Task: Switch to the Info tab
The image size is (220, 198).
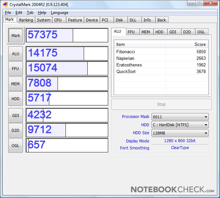Action: pyautogui.click(x=148, y=20)
